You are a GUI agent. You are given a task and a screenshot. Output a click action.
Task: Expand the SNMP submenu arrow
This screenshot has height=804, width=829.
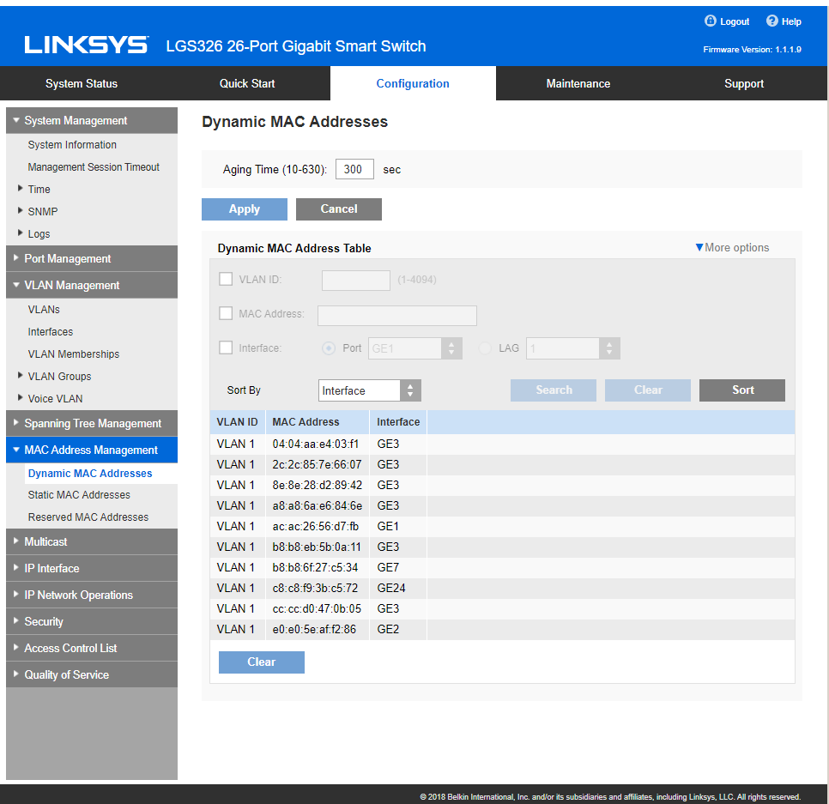coord(21,211)
